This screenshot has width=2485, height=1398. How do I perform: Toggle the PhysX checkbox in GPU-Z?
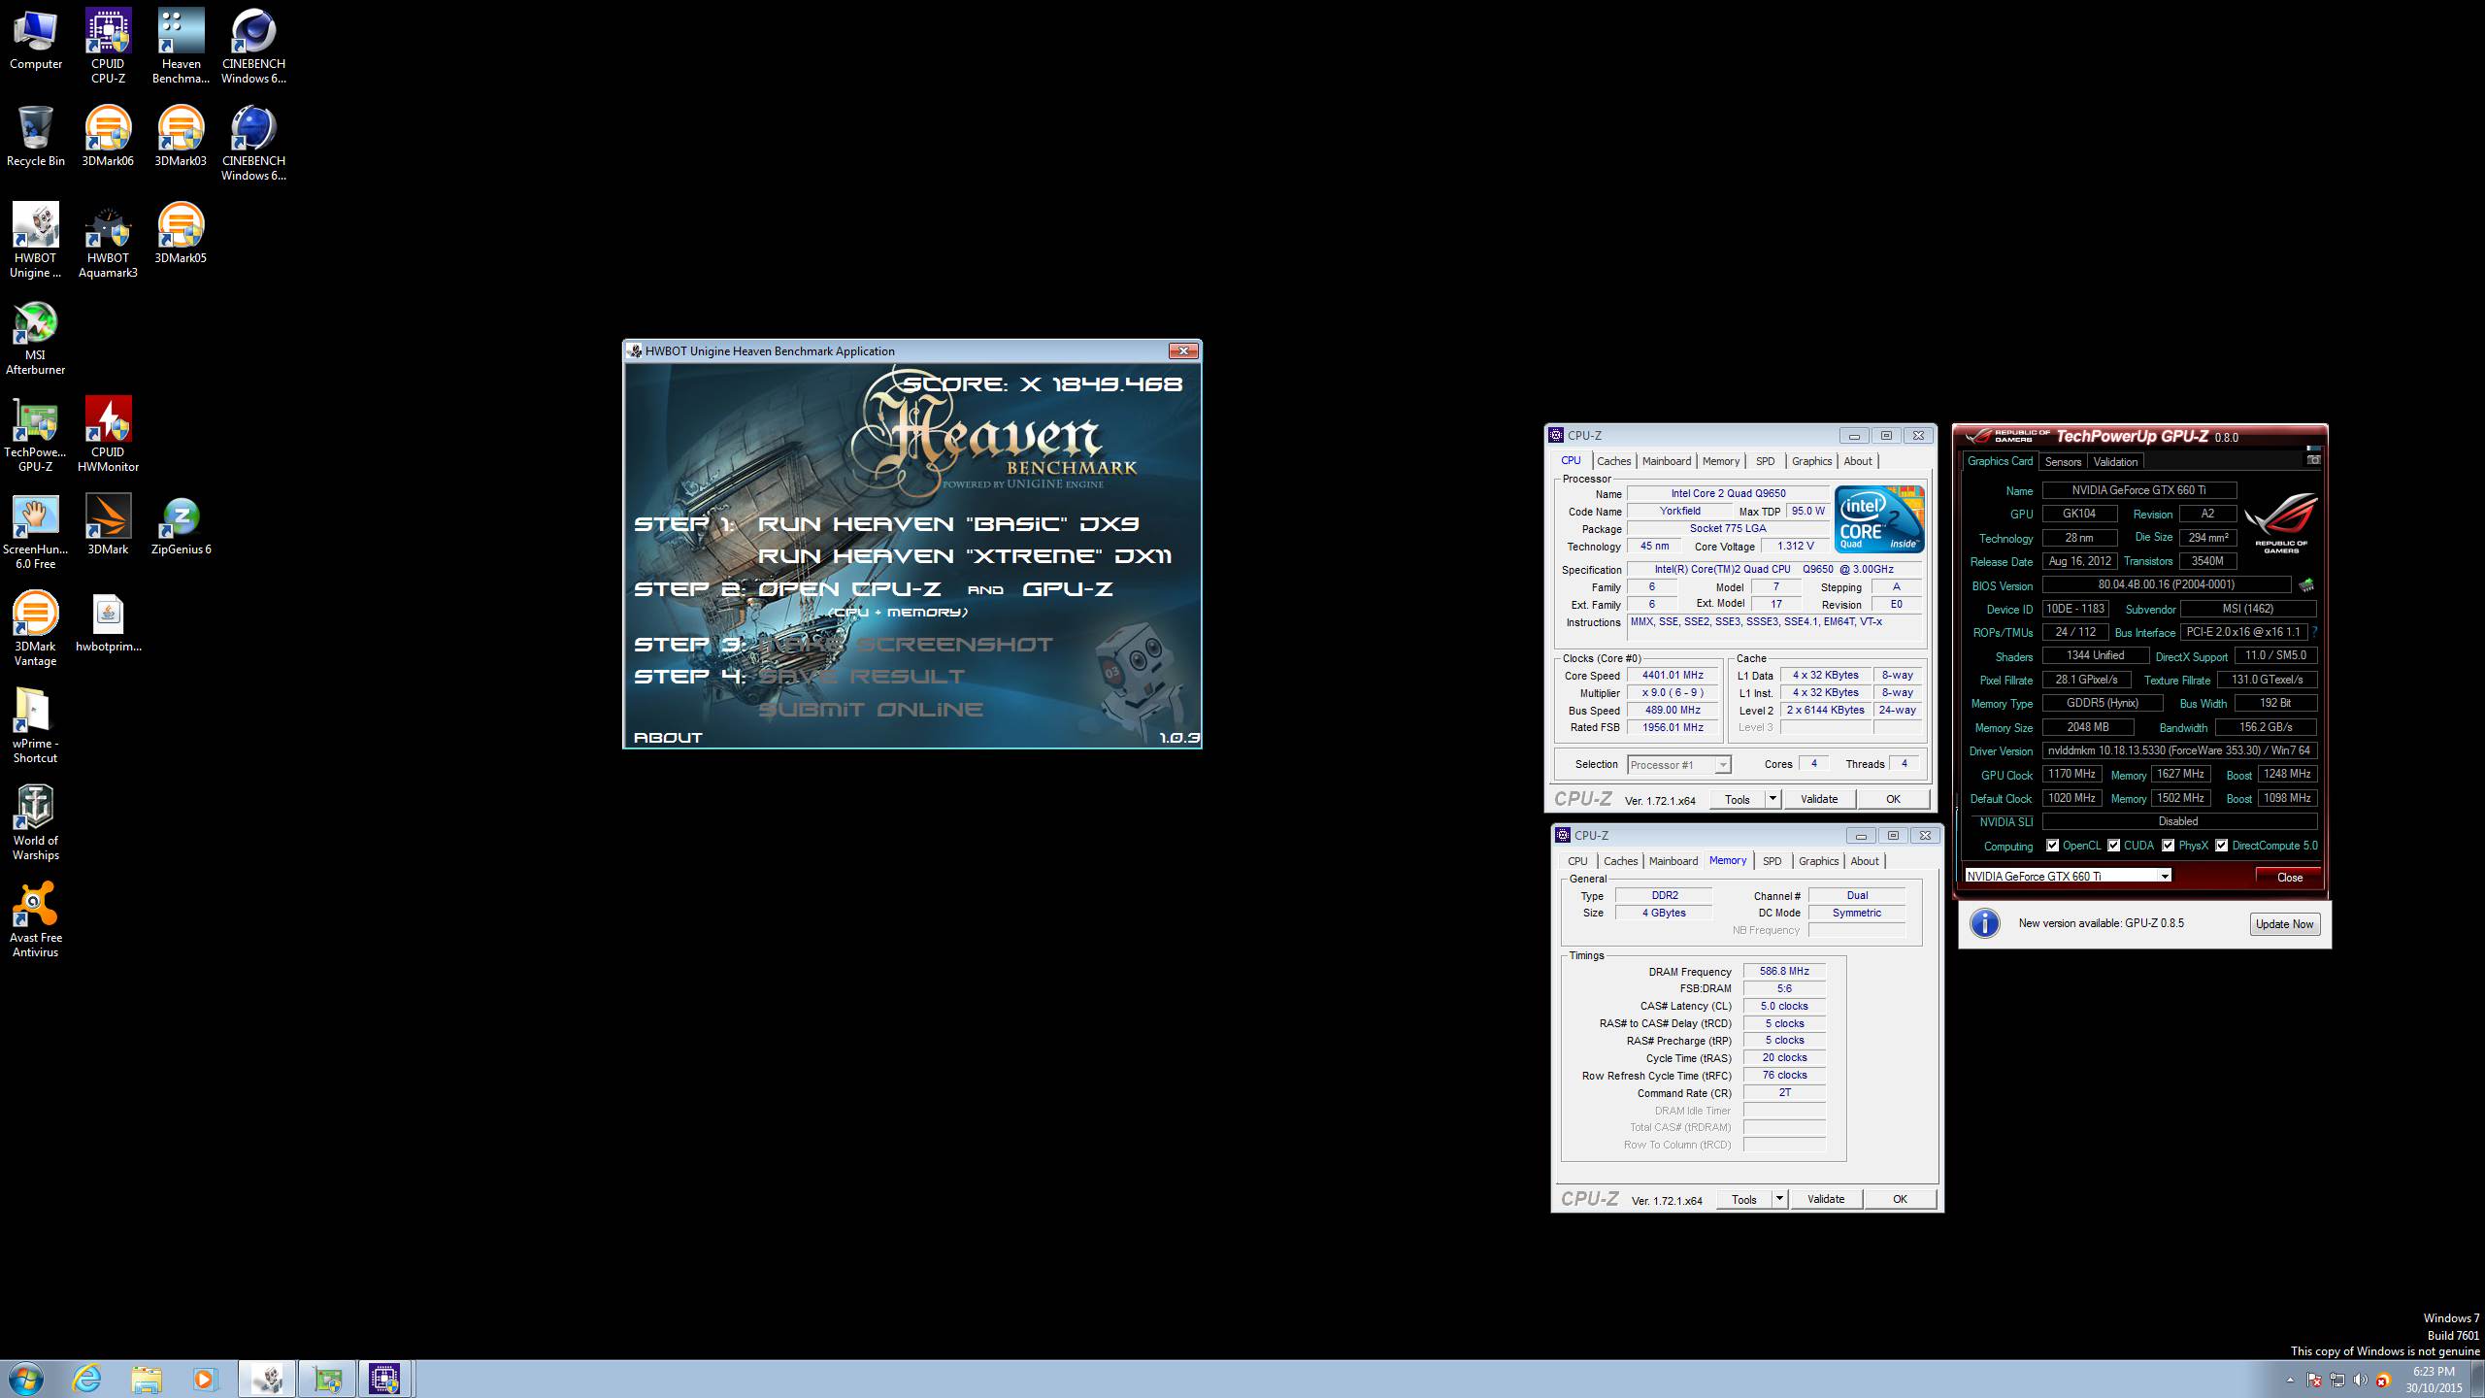(2168, 846)
